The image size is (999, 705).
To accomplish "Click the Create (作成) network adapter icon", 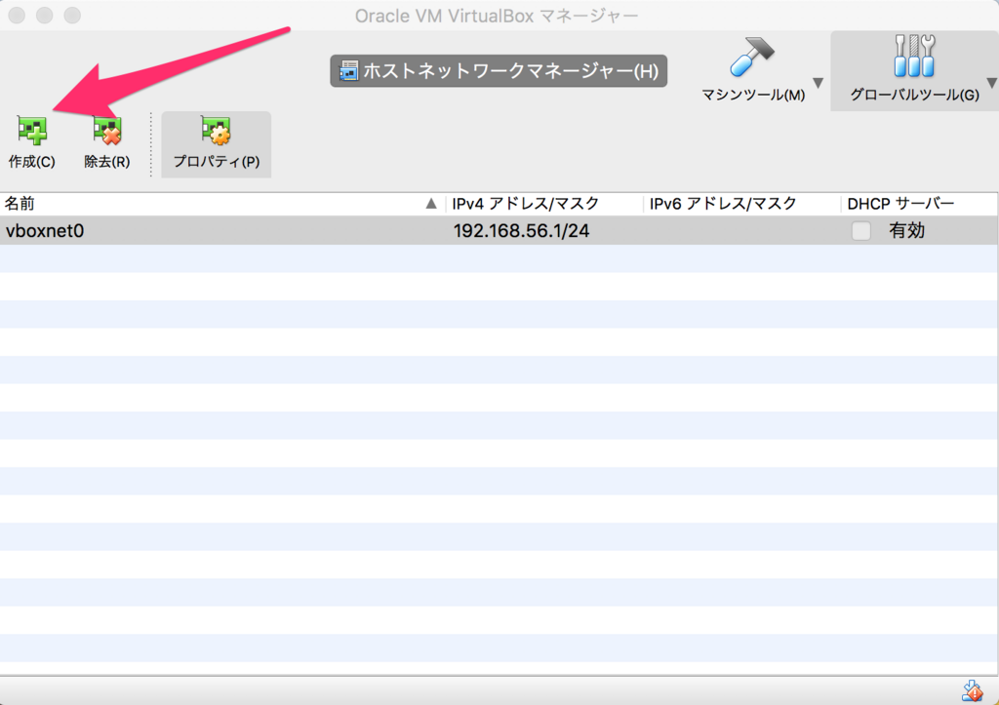I will coord(32,131).
